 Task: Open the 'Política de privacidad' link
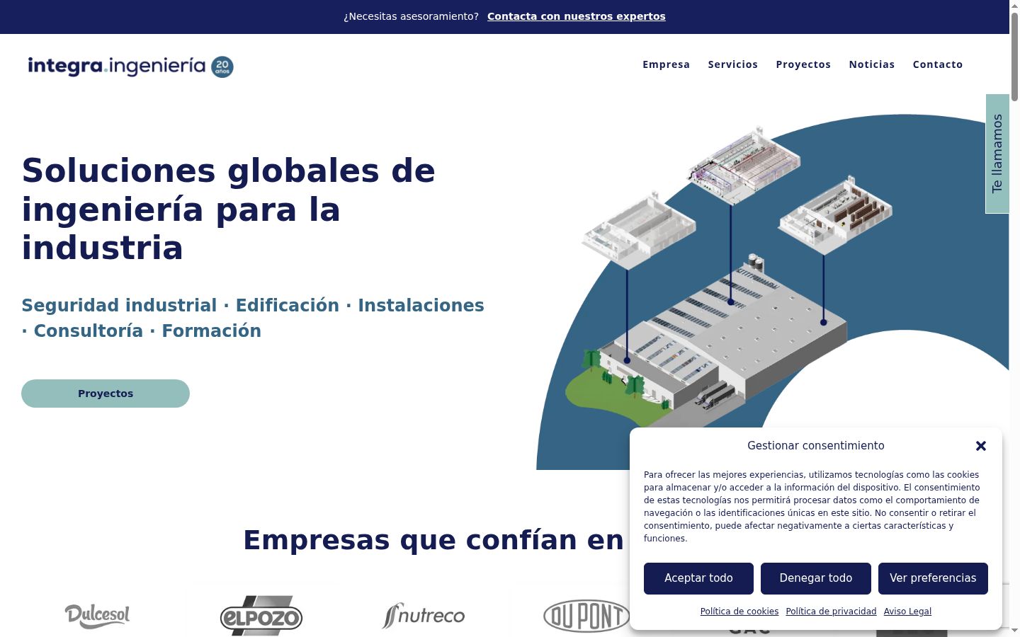[x=831, y=612]
